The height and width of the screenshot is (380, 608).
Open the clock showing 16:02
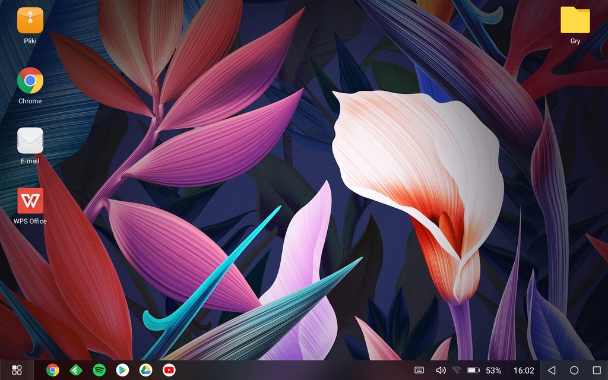click(524, 370)
